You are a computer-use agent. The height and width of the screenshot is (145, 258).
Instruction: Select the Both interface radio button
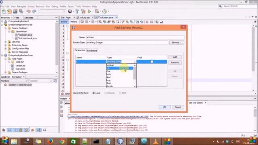coord(120,93)
